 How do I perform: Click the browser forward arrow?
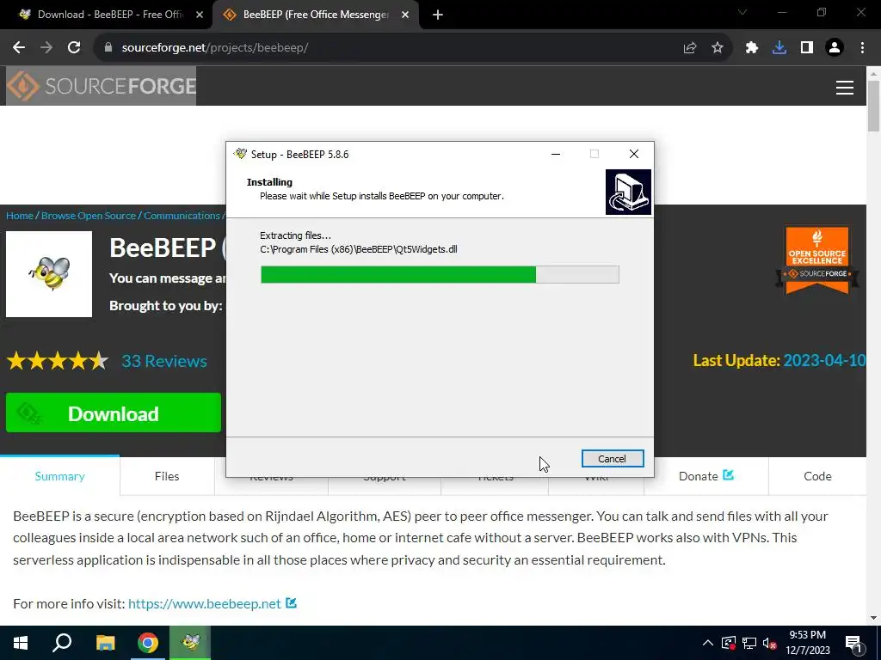pos(46,48)
